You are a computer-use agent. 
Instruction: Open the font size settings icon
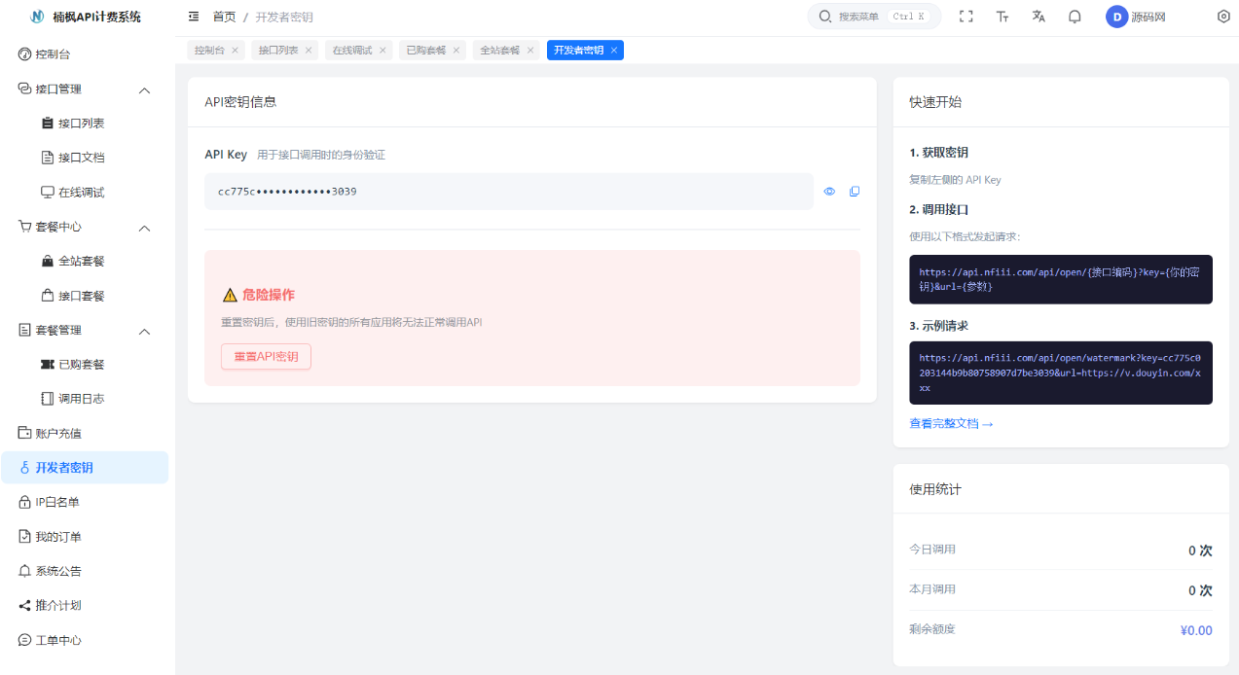coord(1002,17)
